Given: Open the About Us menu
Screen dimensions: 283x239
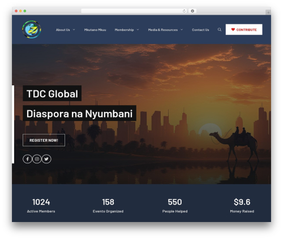Looking at the screenshot, I should pyautogui.click(x=63, y=30).
